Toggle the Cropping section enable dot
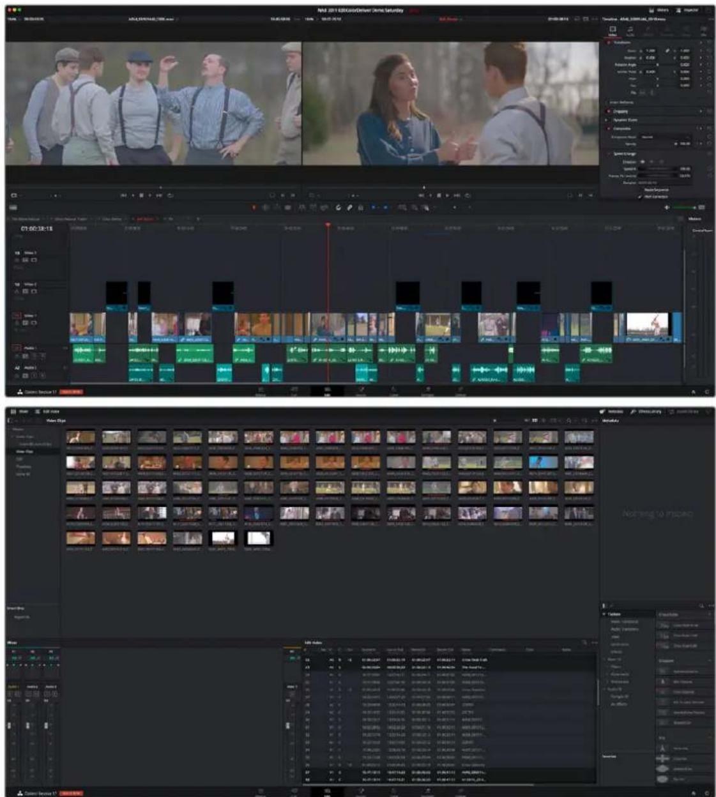716x797 pixels. click(608, 111)
